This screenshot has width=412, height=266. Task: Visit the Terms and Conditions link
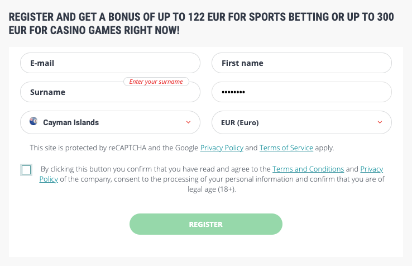(308, 169)
